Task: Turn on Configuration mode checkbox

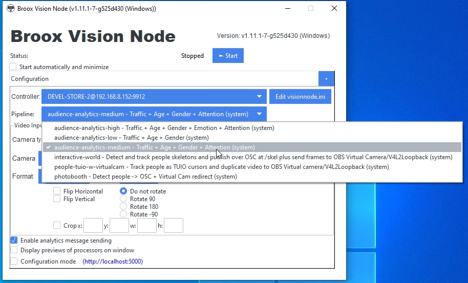Action: coord(14,261)
